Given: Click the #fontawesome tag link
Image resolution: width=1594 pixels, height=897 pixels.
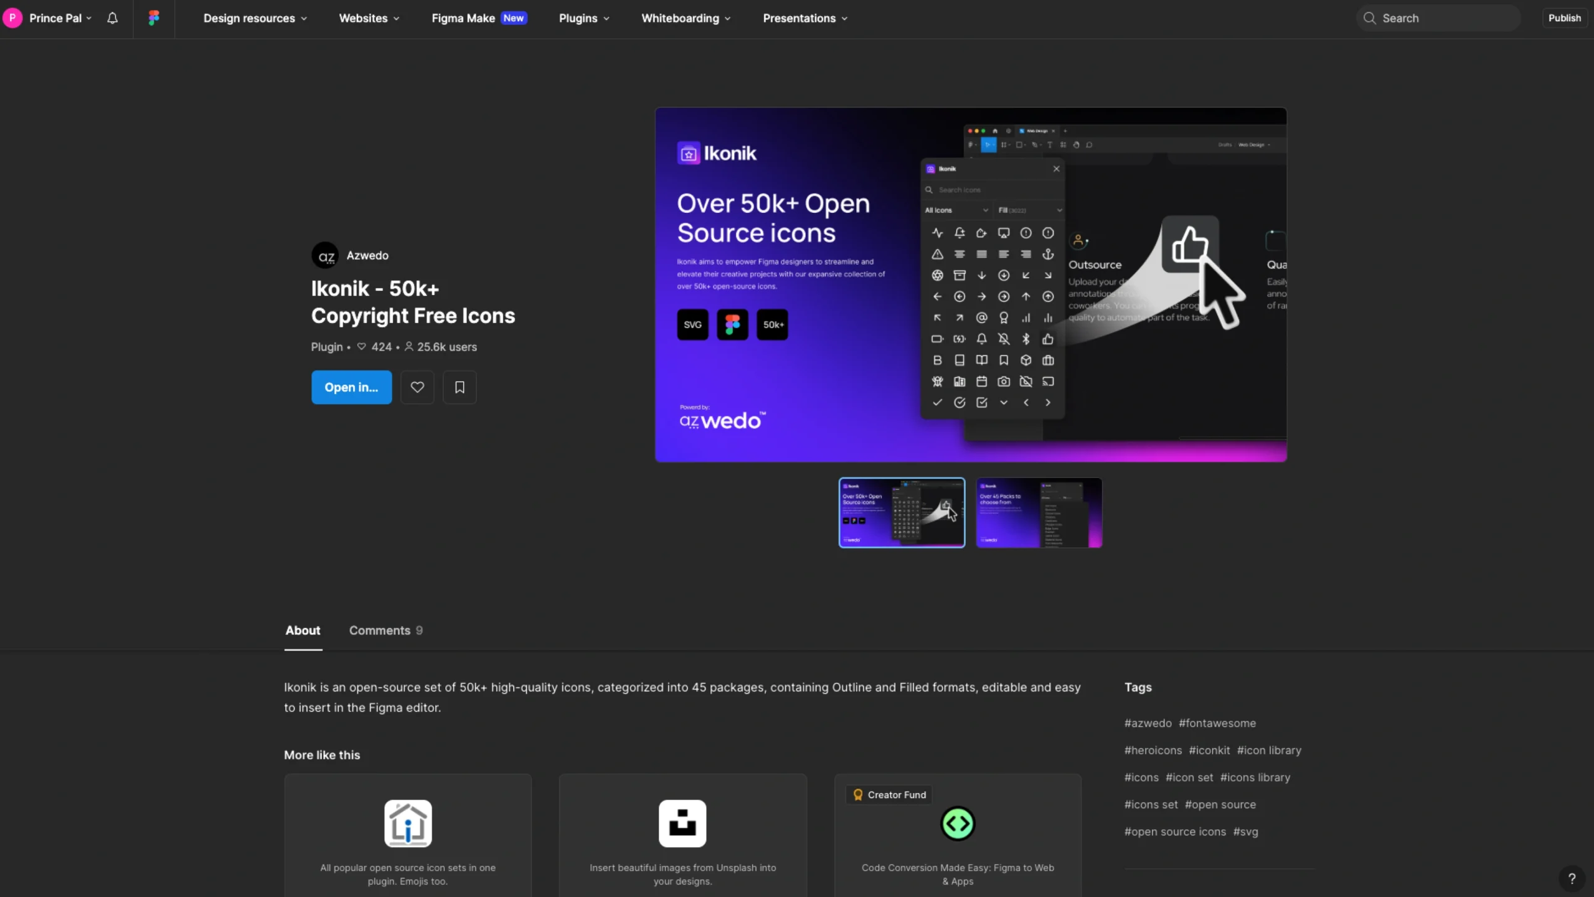Looking at the screenshot, I should [1217, 723].
